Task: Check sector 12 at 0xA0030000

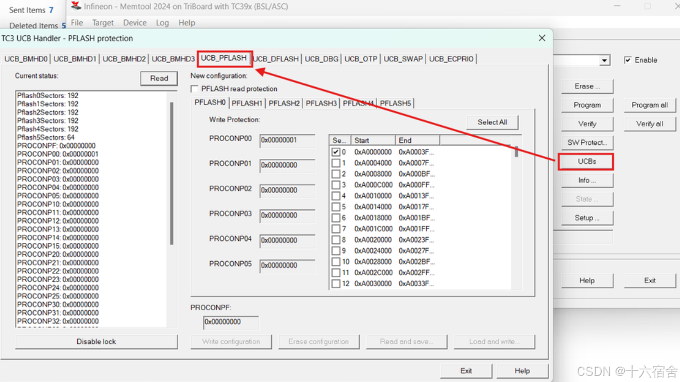Action: [336, 284]
